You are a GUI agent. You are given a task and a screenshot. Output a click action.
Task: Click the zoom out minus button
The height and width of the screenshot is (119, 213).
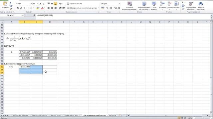[x=194, y=118]
